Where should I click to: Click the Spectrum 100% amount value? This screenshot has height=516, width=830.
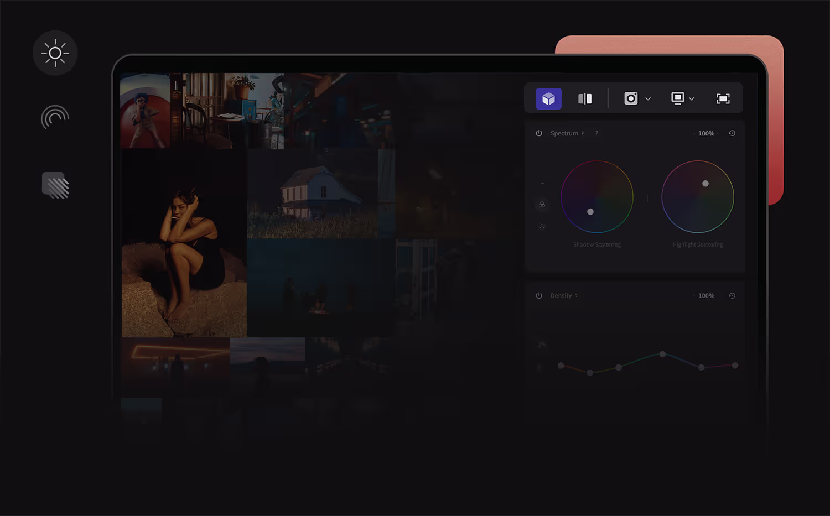pyautogui.click(x=706, y=133)
